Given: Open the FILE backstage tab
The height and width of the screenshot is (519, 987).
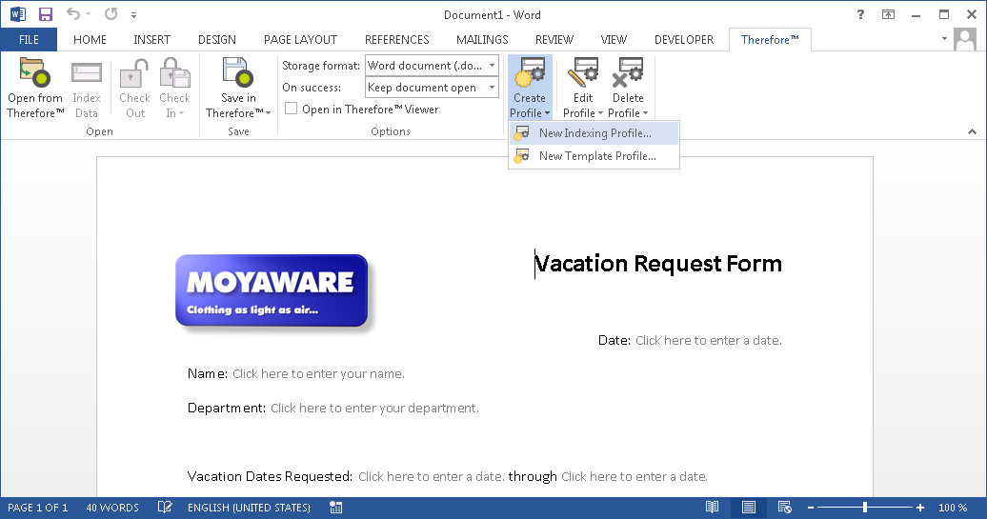Looking at the screenshot, I should point(29,40).
